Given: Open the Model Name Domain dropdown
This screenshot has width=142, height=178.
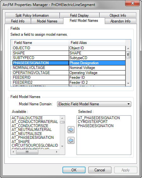Looking at the screenshot, I should (94, 104).
